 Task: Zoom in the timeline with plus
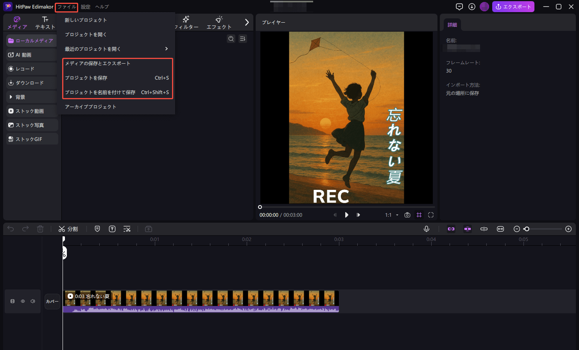[568, 229]
